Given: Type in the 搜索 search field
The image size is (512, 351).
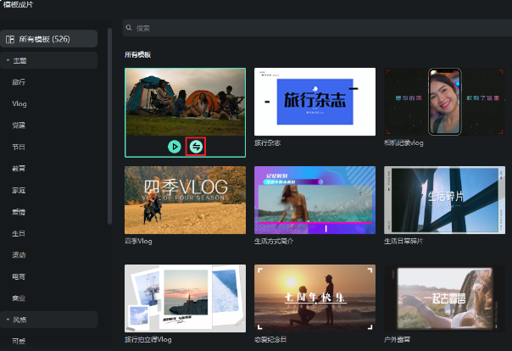Looking at the screenshot, I should [x=314, y=28].
